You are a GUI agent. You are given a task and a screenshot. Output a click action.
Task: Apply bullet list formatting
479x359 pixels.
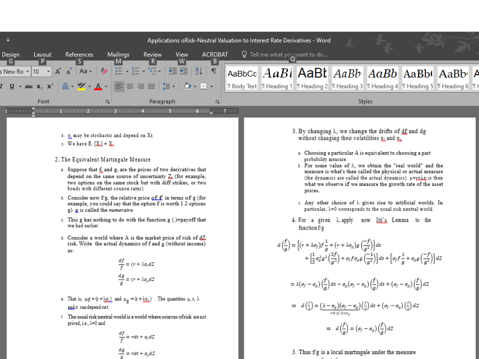coord(119,71)
